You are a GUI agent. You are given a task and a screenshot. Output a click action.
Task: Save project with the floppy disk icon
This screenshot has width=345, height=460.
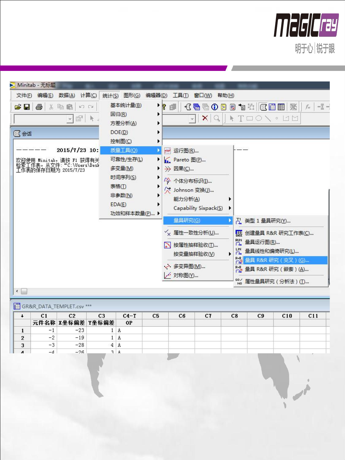pos(27,107)
